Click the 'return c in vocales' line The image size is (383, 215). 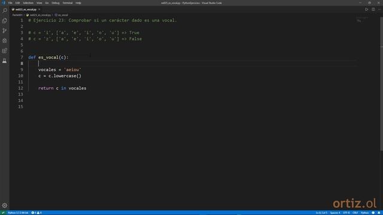62,88
